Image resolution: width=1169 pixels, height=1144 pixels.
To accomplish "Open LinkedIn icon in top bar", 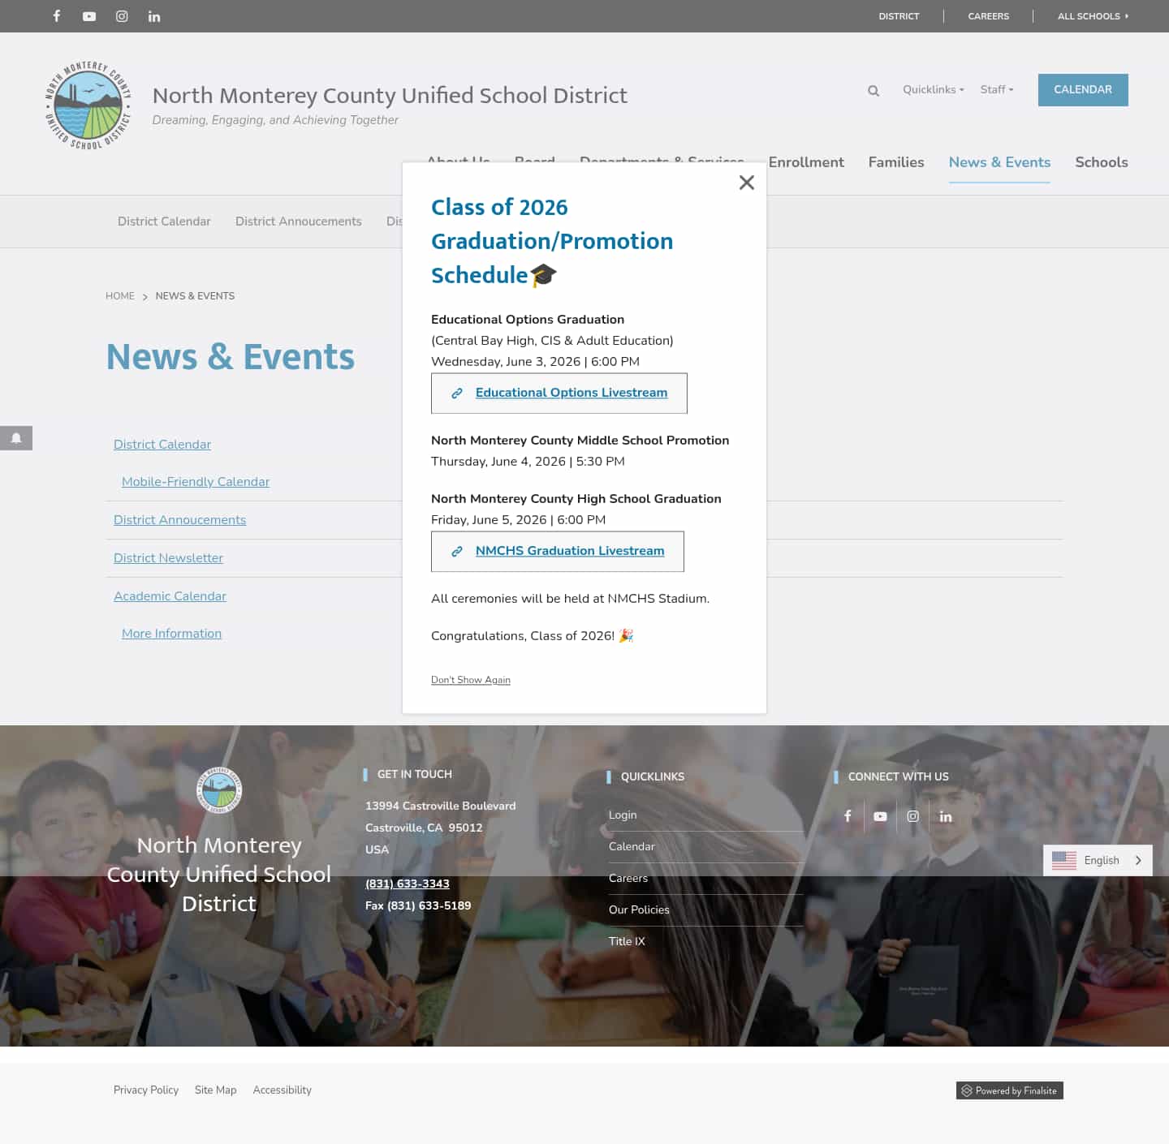I will click(x=154, y=16).
